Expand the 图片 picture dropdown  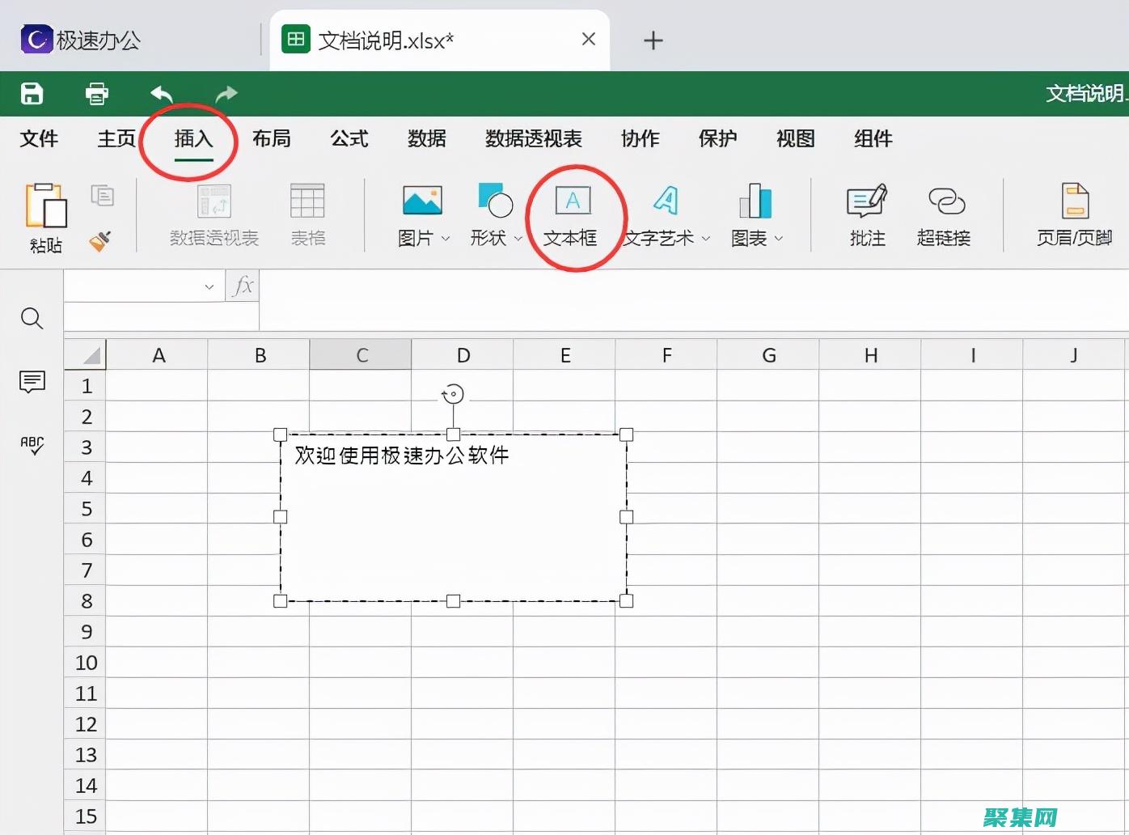point(446,239)
